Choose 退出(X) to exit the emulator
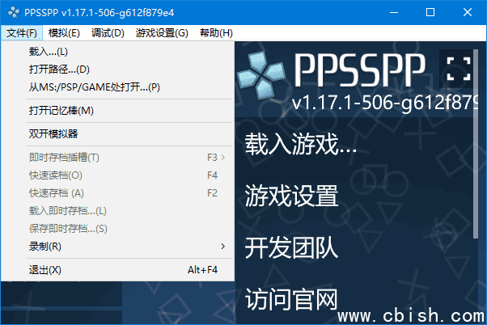The height and width of the screenshot is (325, 487). coord(45,270)
